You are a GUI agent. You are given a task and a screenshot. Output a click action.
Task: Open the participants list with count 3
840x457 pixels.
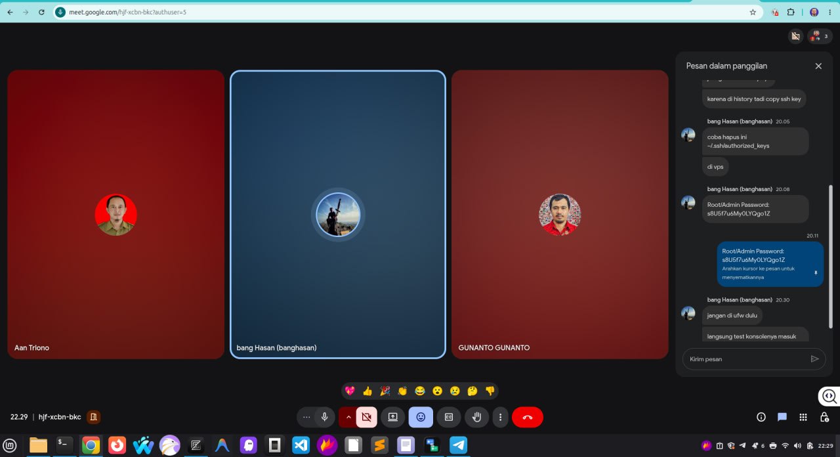[x=820, y=36]
